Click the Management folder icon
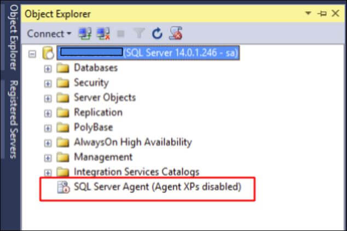347x231 pixels. point(63,157)
